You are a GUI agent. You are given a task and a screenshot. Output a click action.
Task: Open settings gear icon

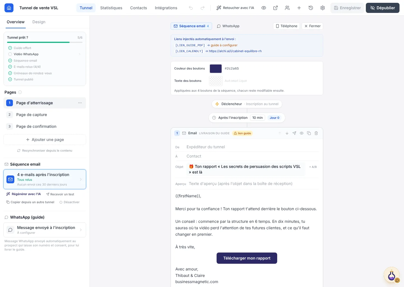323,8
